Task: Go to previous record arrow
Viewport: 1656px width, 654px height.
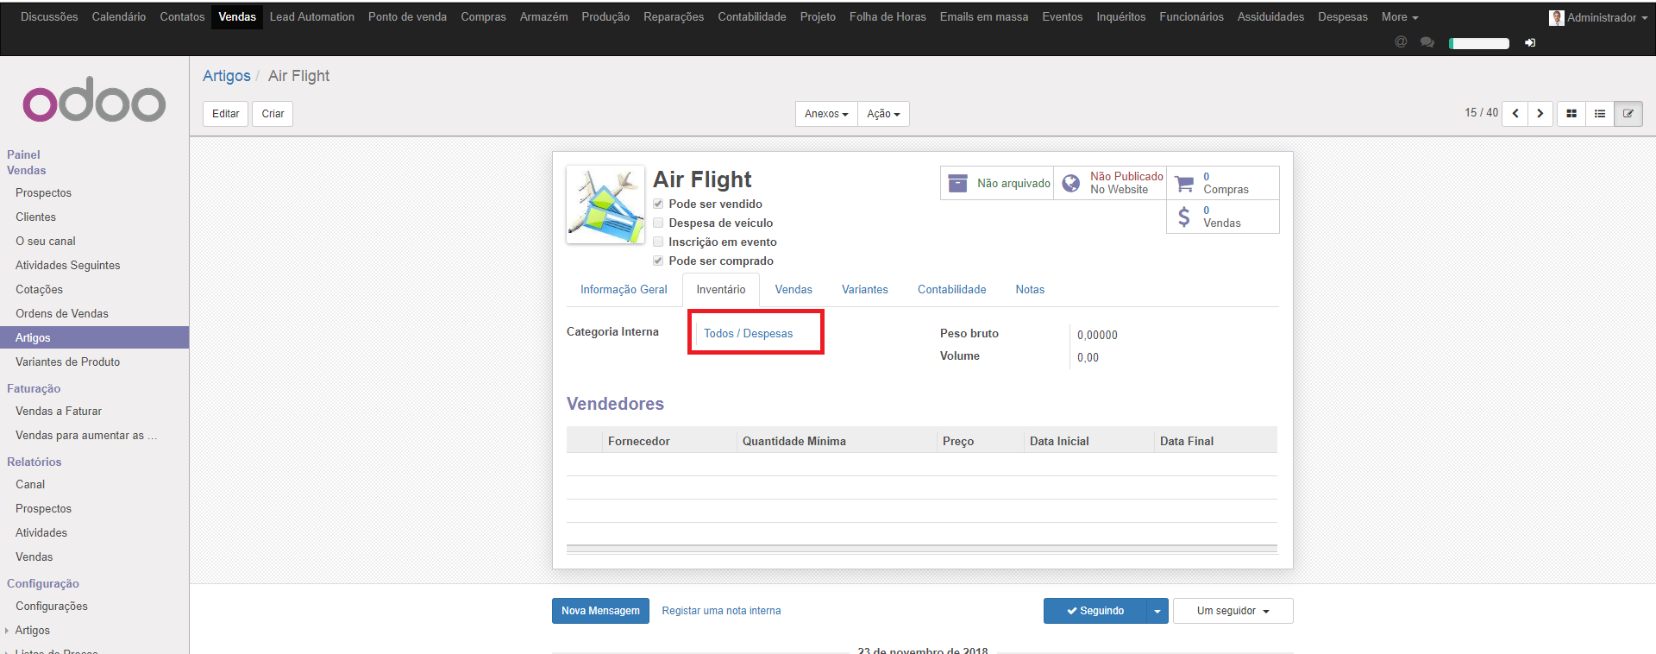Action: point(1515,114)
